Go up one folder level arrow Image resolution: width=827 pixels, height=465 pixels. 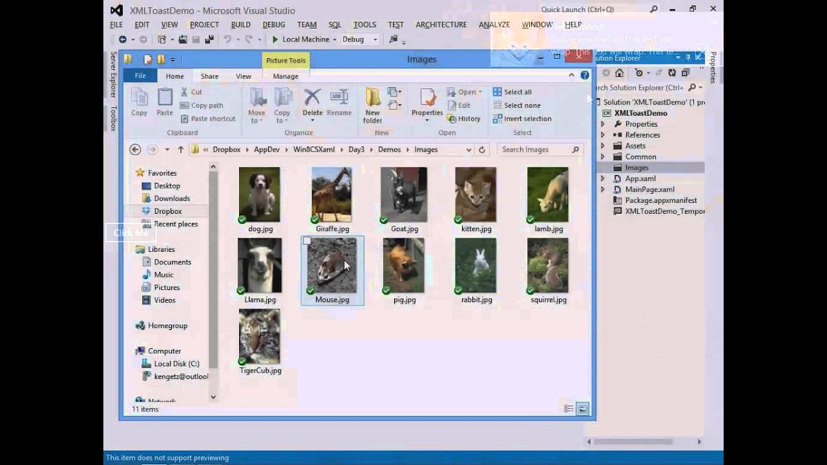(181, 149)
